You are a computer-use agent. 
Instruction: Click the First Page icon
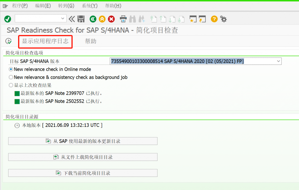coord(154,19)
